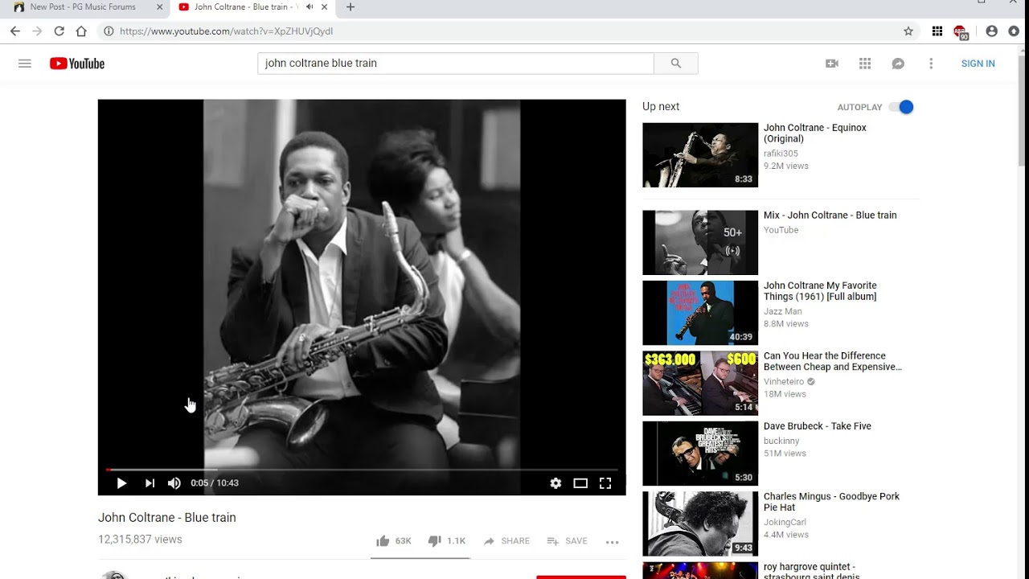The image size is (1029, 579).
Task: Switch to theater mode
Action: tap(580, 483)
